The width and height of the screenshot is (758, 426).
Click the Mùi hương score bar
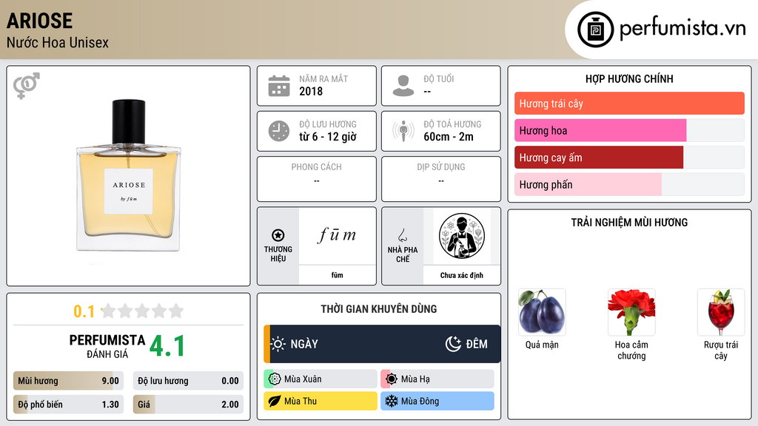68,381
